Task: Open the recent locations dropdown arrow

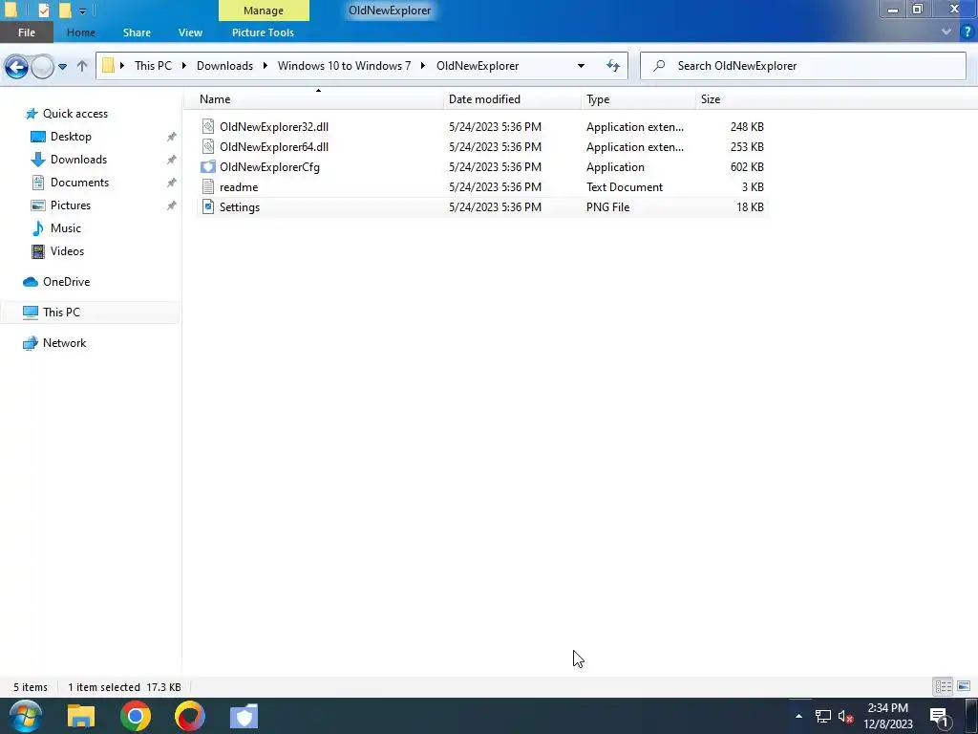Action: point(62,66)
